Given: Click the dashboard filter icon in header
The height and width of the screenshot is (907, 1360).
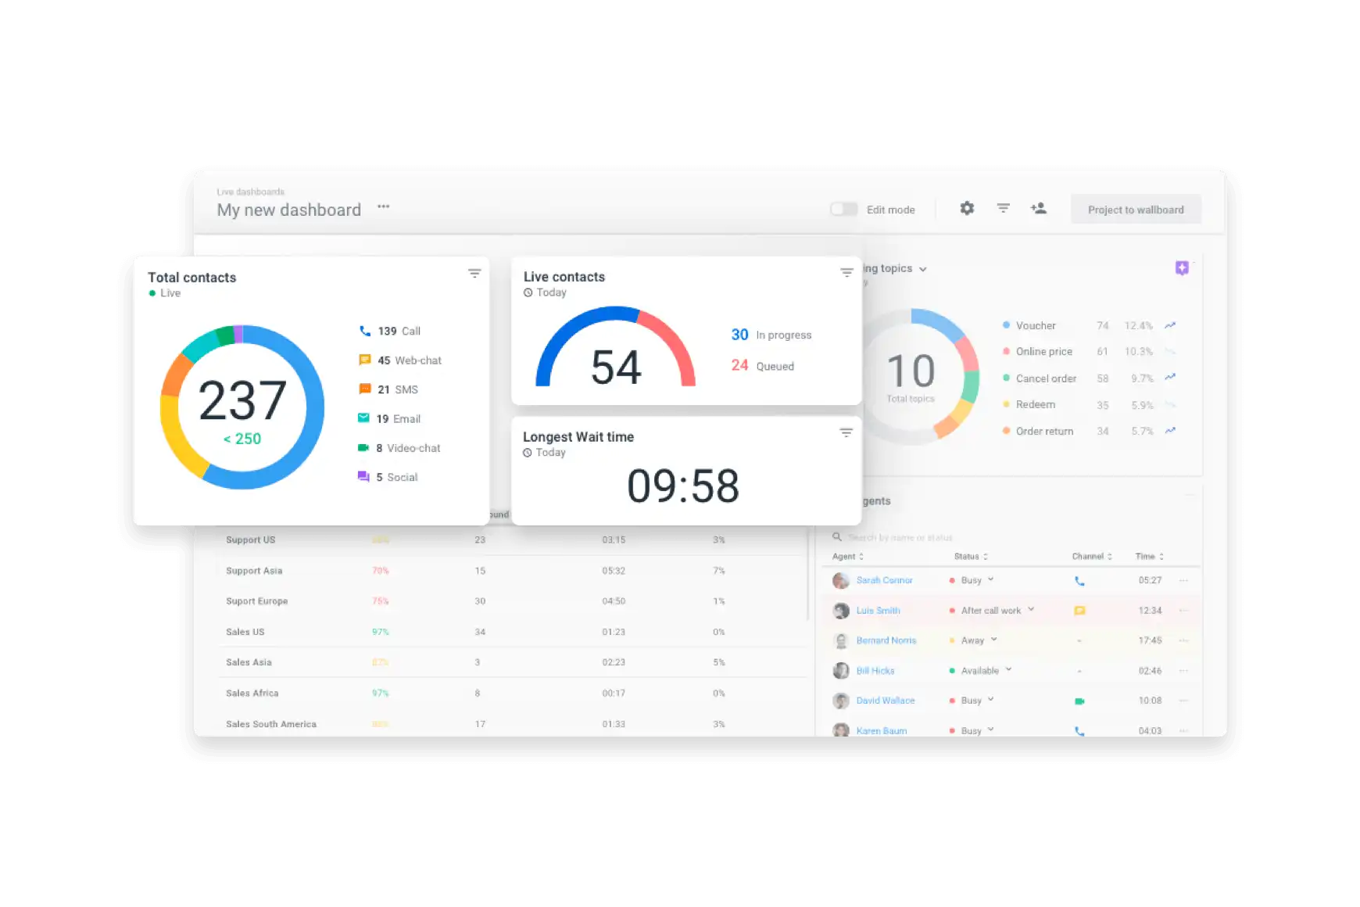Looking at the screenshot, I should click(x=1004, y=209).
